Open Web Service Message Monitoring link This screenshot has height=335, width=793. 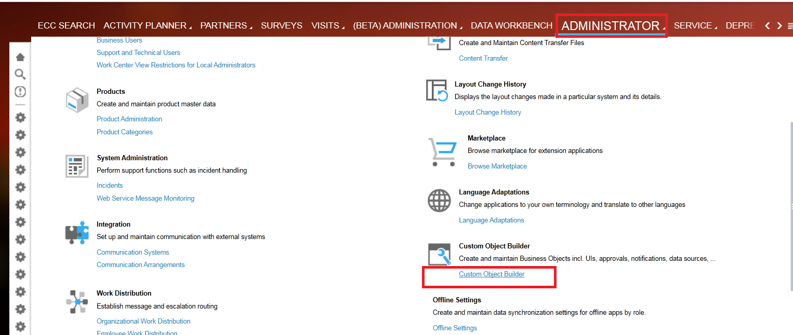pyautogui.click(x=146, y=198)
